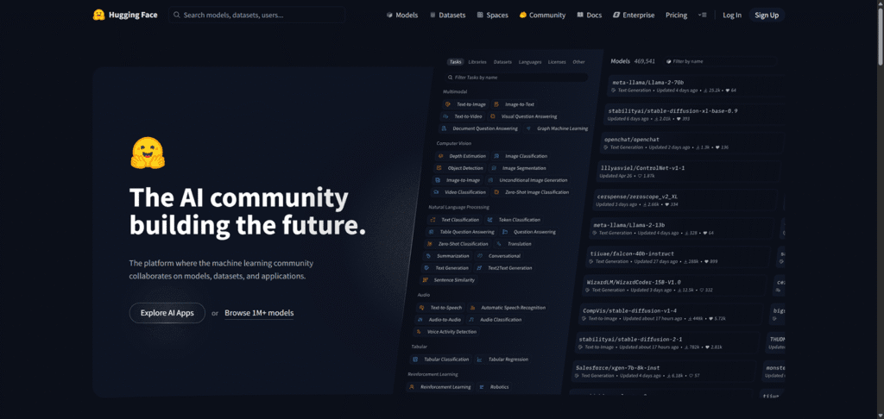Focus the search models, datasets, users field
Image resolution: width=884 pixels, height=419 pixels.
coord(257,16)
